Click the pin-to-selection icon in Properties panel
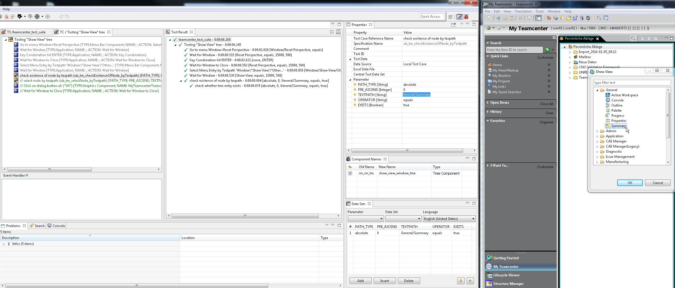This screenshot has width=675, height=288. click(454, 24)
